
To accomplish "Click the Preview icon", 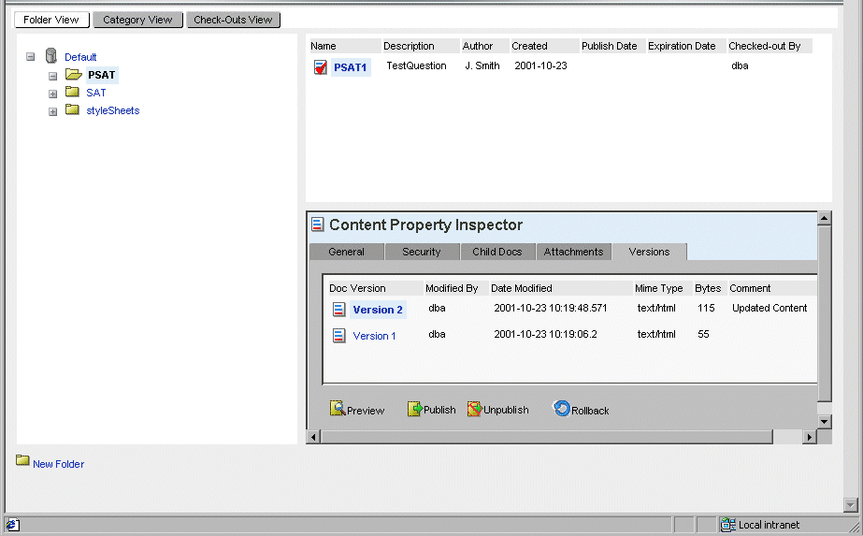I will pos(338,409).
